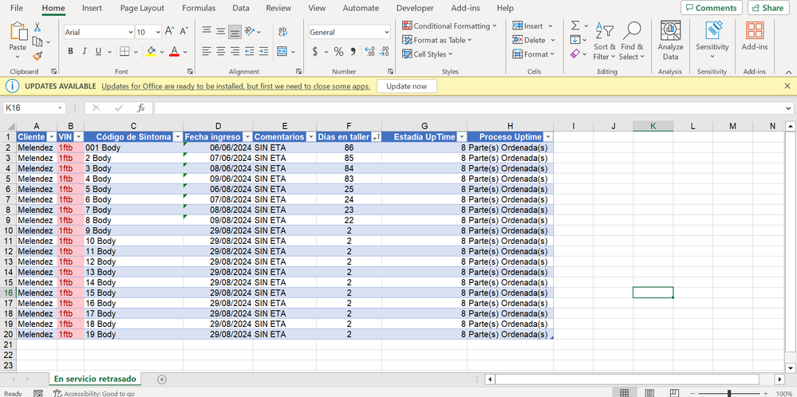This screenshot has height=397, width=797.
Task: Click the Insert Function fx icon
Action: (141, 108)
